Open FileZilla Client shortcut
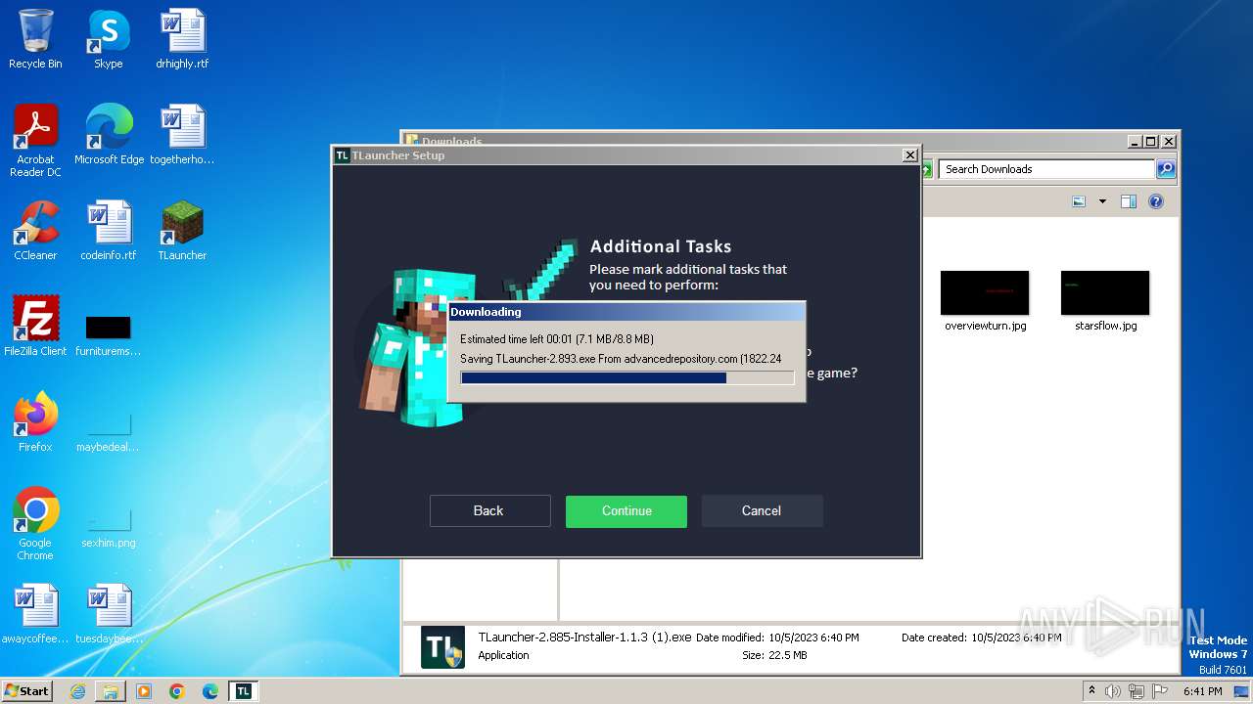The height and width of the screenshot is (704, 1253). click(35, 327)
